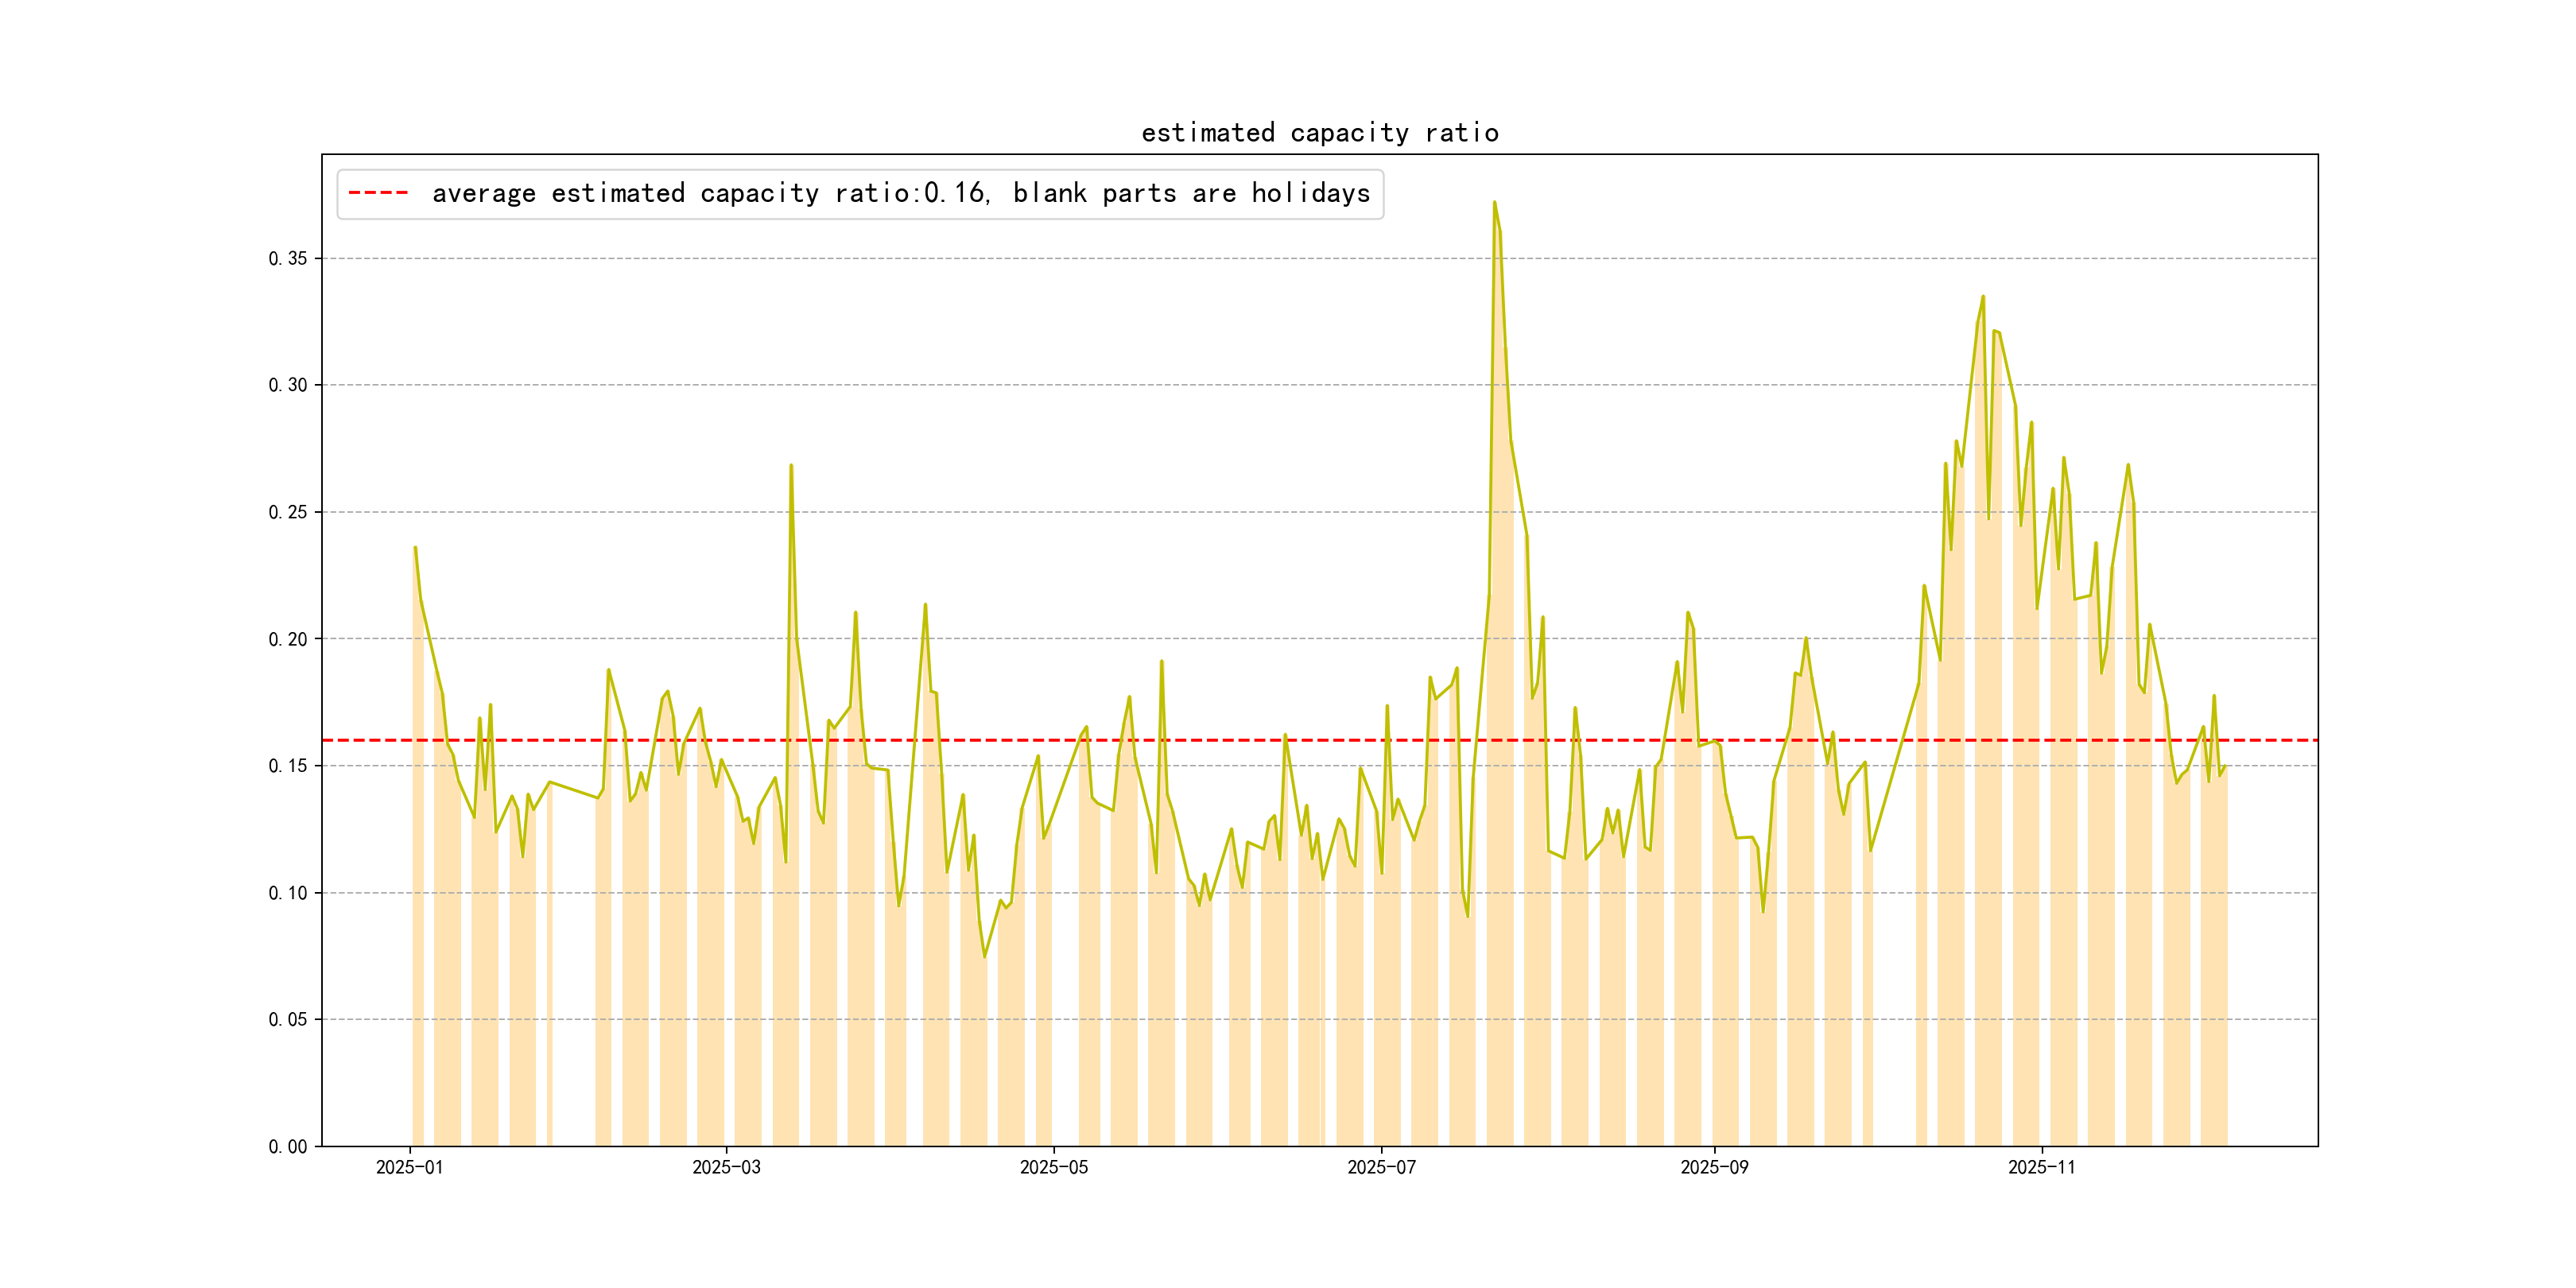The width and height of the screenshot is (2576, 1288).
Task: Click the 2025-05 x-axis label
Action: [1053, 1167]
